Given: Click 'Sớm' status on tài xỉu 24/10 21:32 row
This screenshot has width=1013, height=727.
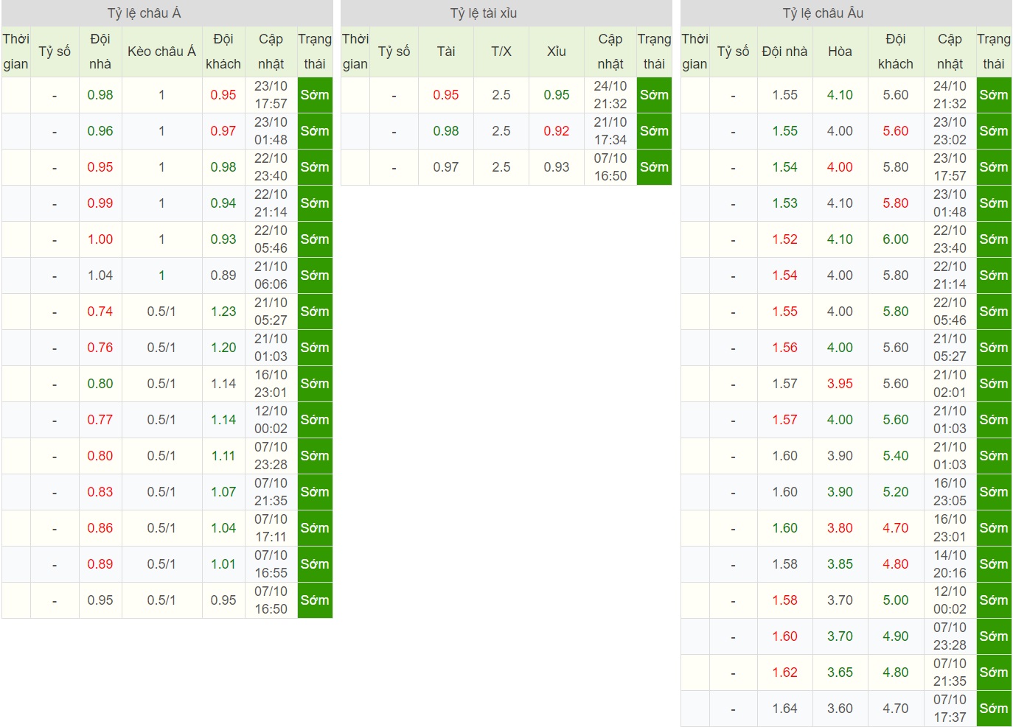Looking at the screenshot, I should 654,95.
